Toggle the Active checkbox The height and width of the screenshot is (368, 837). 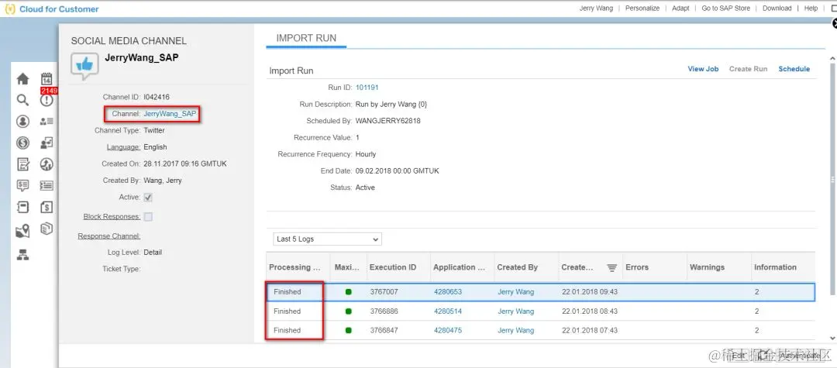click(148, 198)
